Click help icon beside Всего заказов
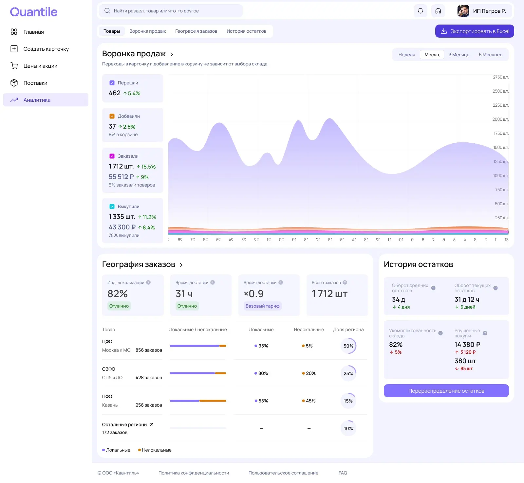524x483 pixels. tap(345, 282)
